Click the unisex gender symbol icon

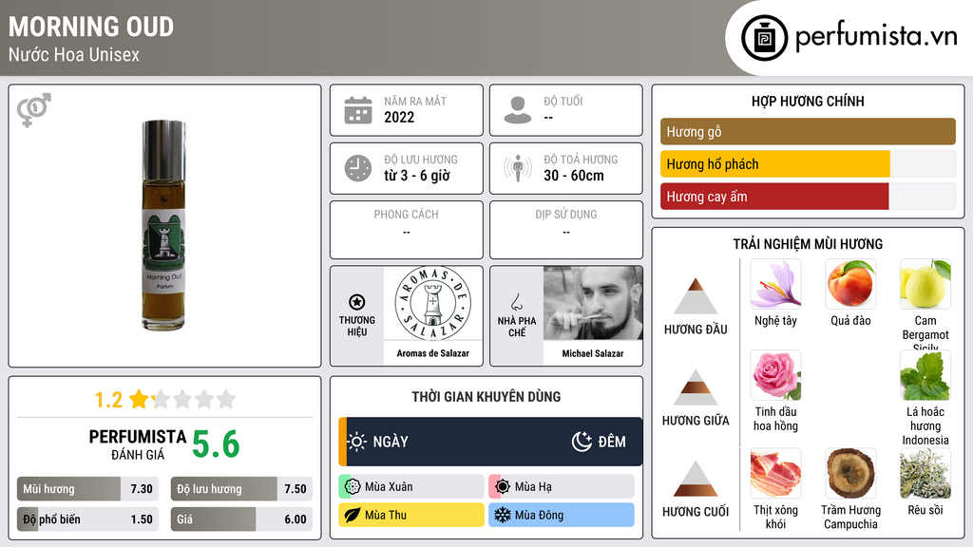click(x=34, y=110)
